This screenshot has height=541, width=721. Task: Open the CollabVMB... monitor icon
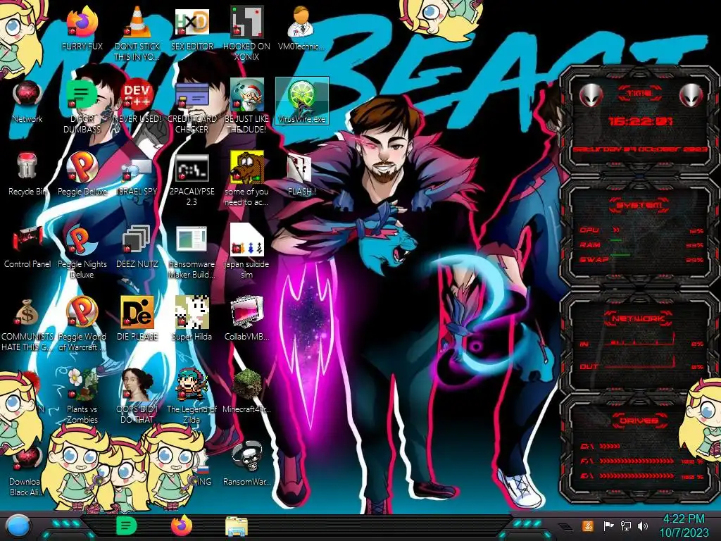tap(246, 313)
